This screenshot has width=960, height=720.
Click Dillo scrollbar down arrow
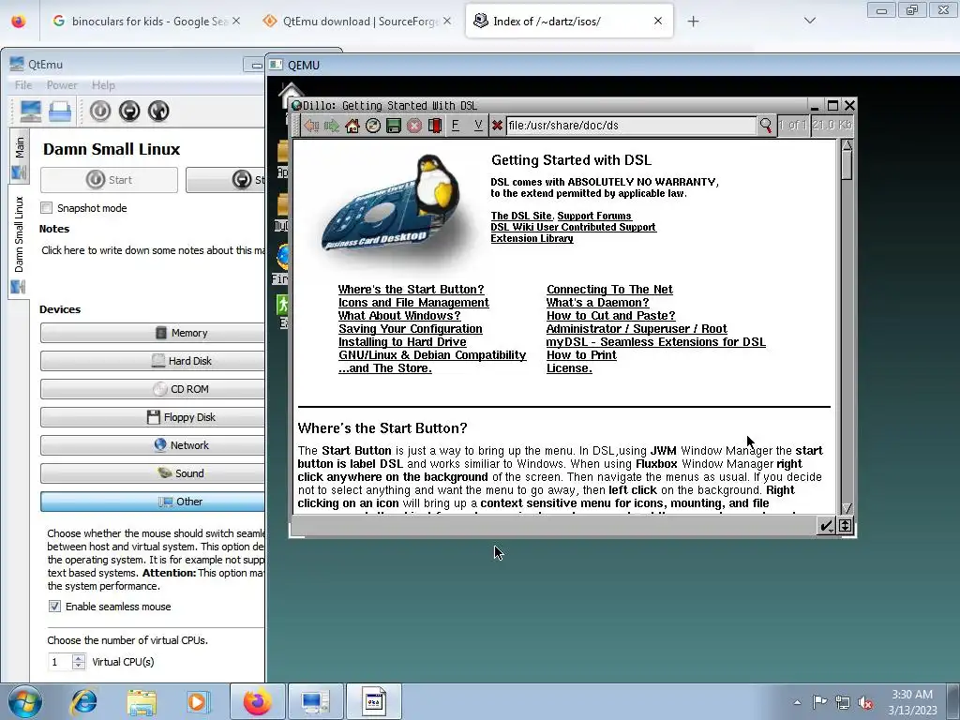(x=847, y=508)
